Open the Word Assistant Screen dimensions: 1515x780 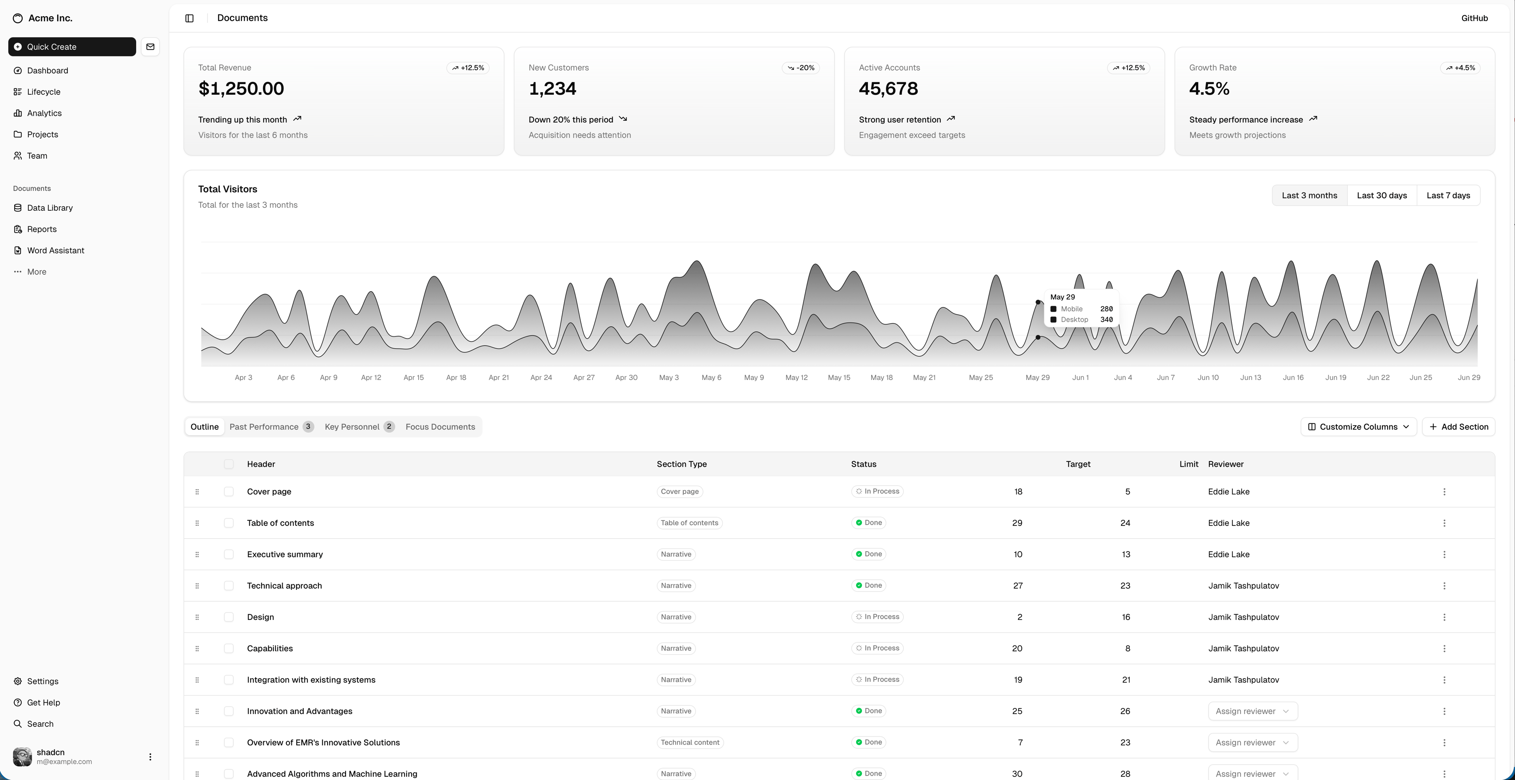[56, 250]
